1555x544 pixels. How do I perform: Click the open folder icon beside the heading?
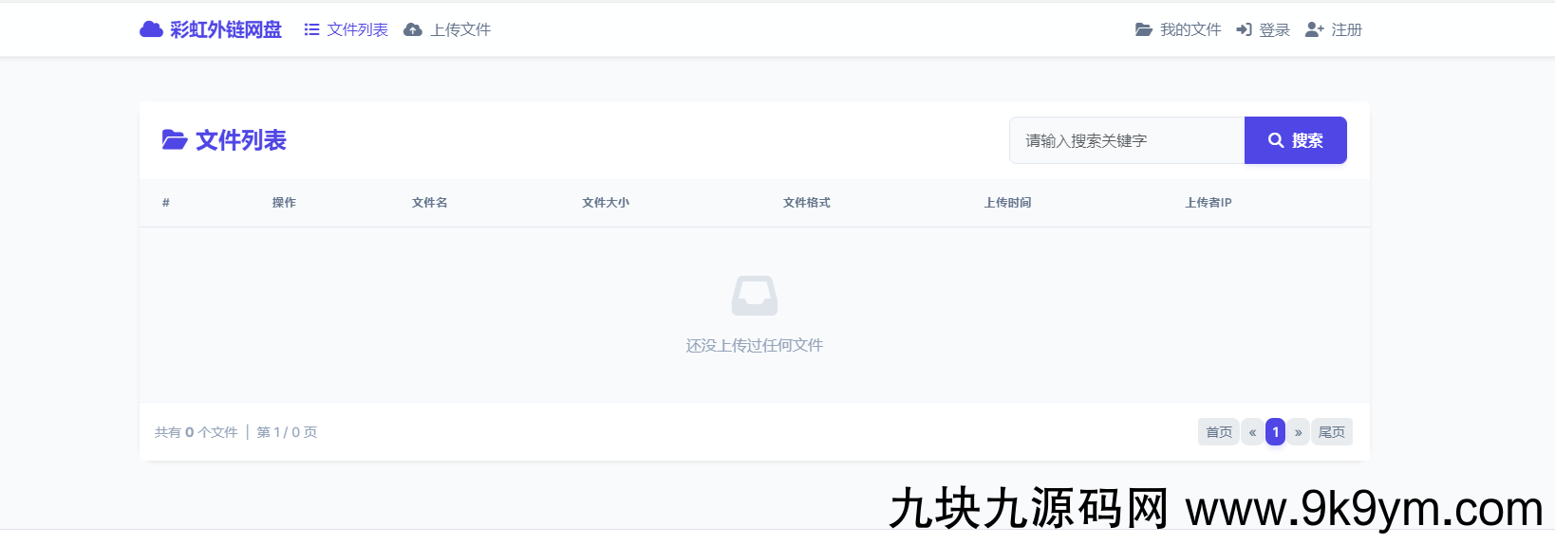(x=174, y=140)
